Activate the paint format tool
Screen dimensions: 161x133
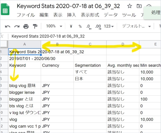pyautogui.click(x=35, y=26)
